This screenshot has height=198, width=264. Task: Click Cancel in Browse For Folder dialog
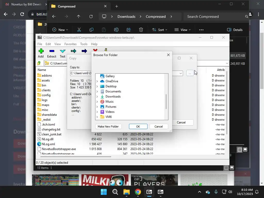tap(159, 126)
